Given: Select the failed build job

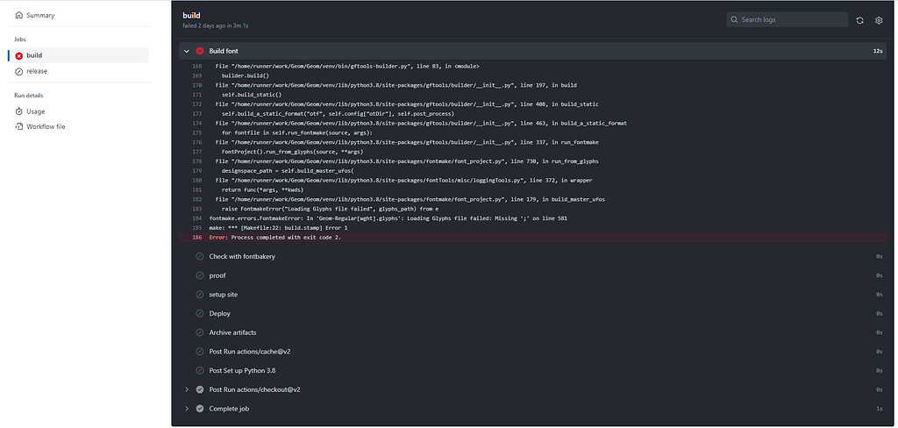Looking at the screenshot, I should coord(78,55).
